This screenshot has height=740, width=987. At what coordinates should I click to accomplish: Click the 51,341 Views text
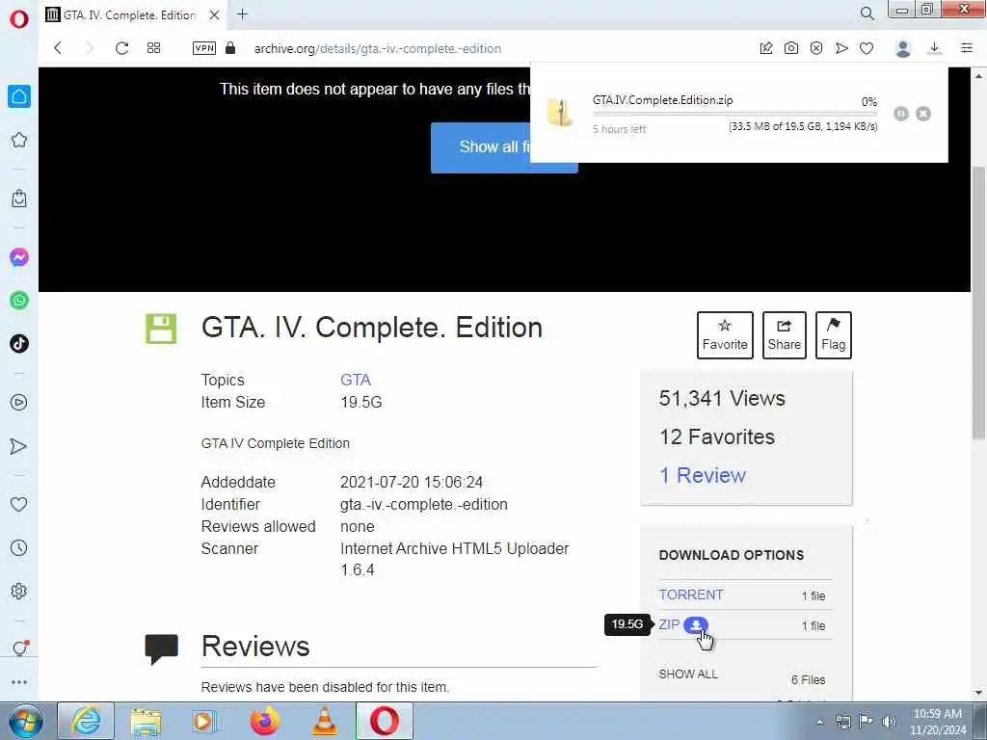click(x=722, y=398)
